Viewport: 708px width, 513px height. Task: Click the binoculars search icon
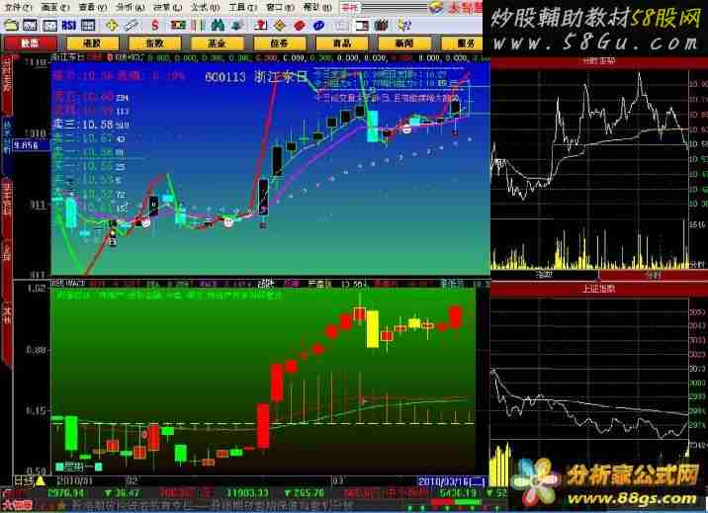point(218,26)
